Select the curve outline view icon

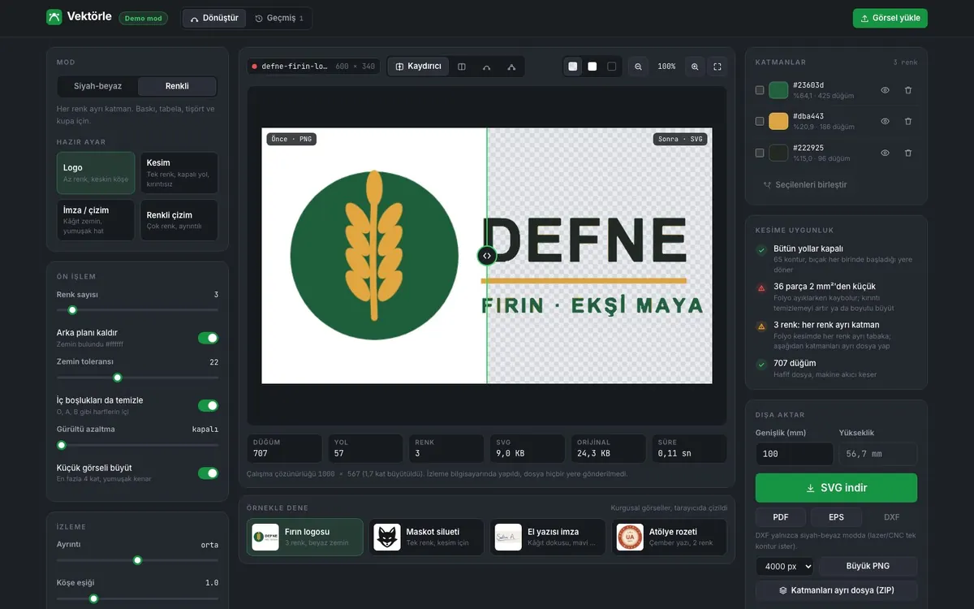[486, 67]
